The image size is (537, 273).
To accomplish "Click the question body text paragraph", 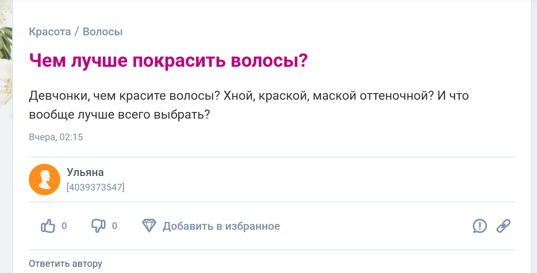I will pyautogui.click(x=249, y=105).
